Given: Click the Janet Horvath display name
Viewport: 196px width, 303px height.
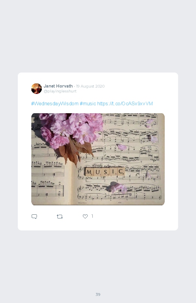Looking at the screenshot, I should coord(58,86).
